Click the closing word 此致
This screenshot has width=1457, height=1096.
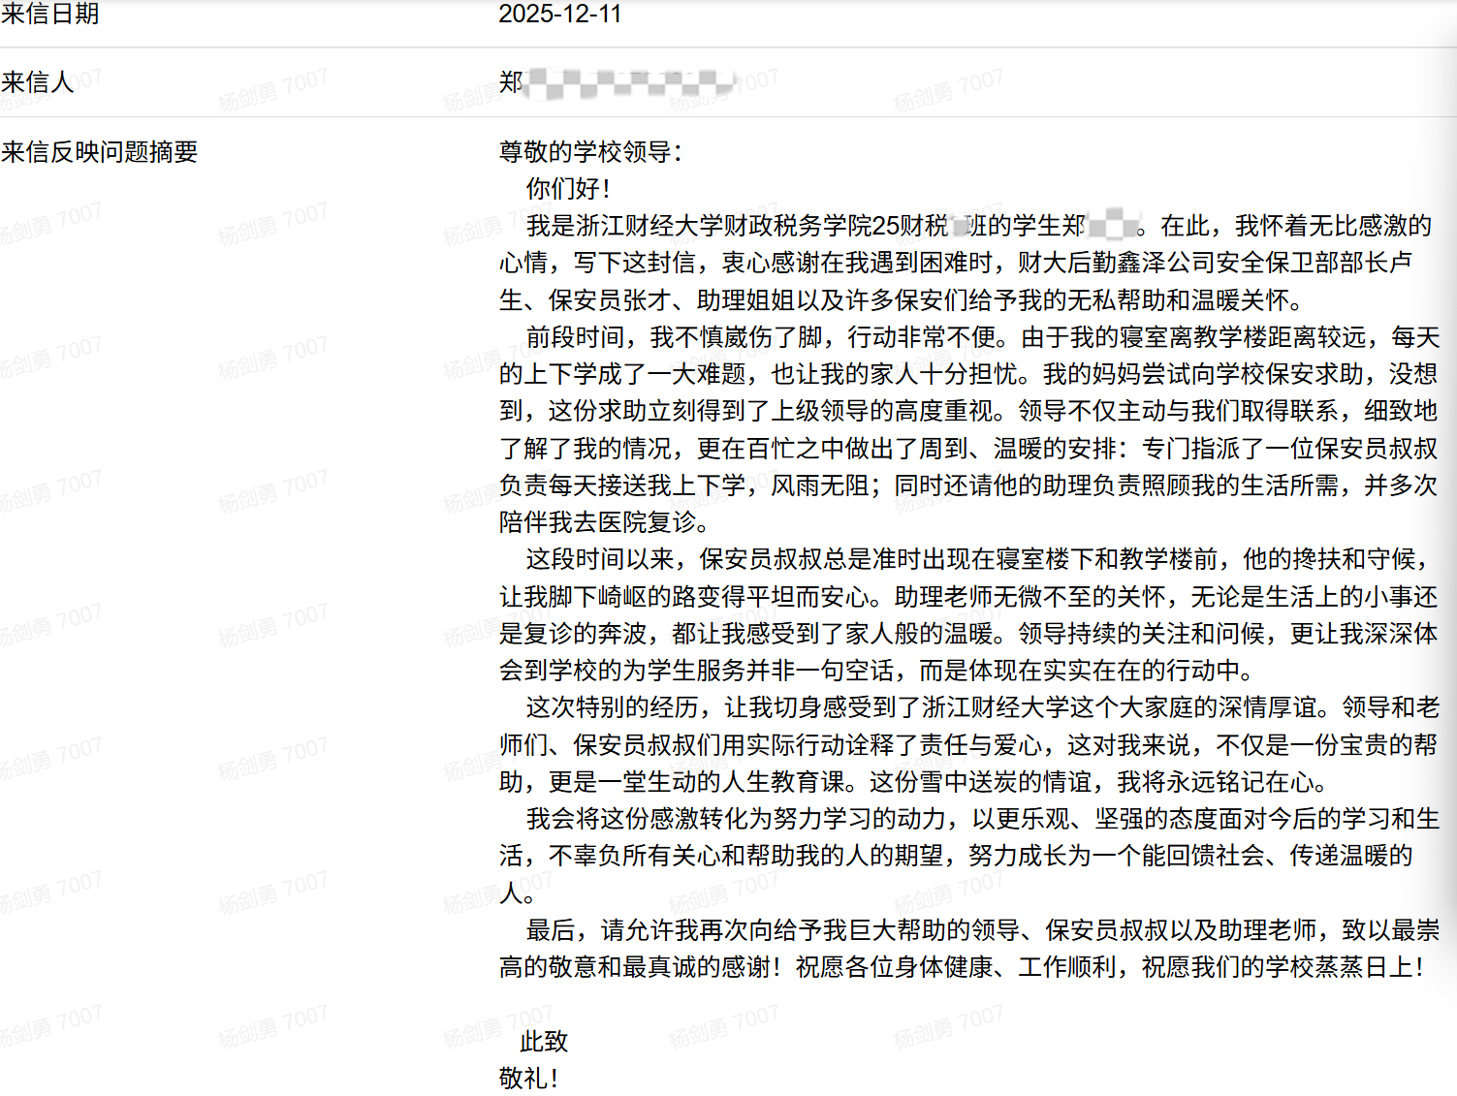[543, 1042]
